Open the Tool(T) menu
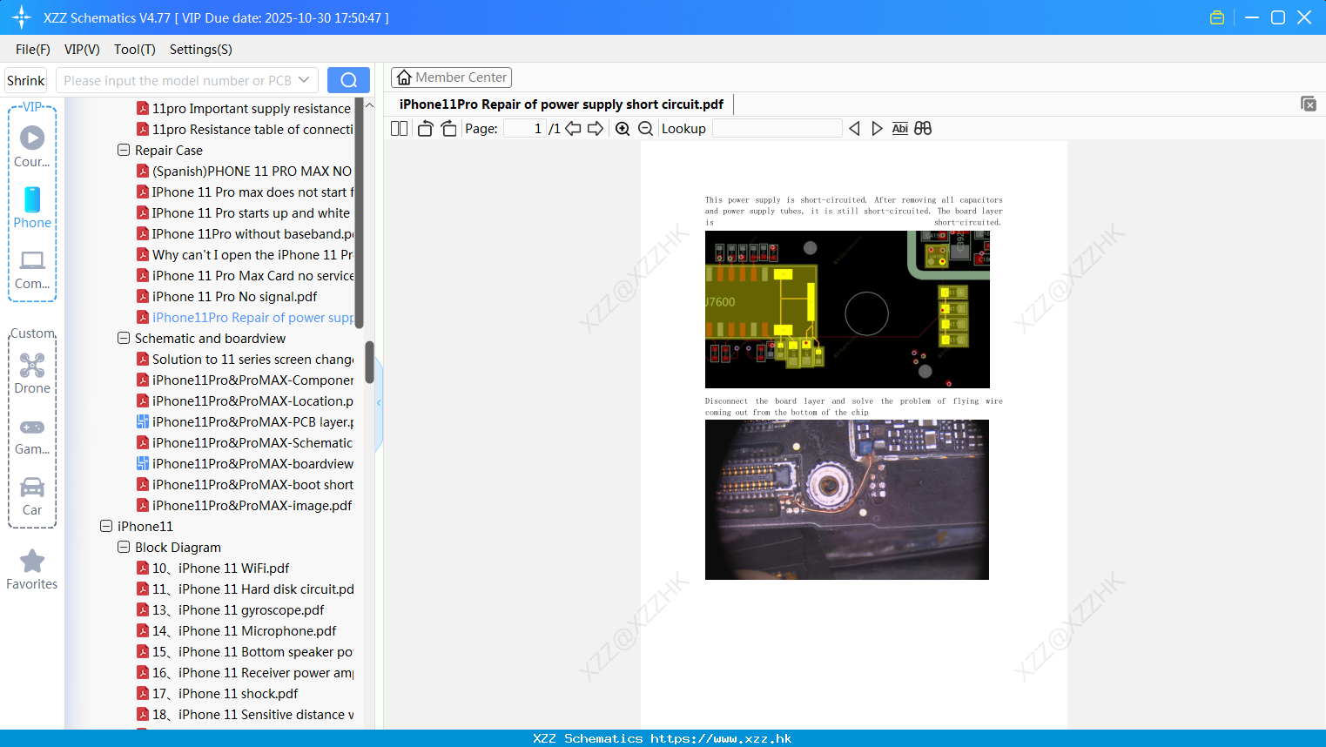This screenshot has width=1326, height=747. point(135,50)
